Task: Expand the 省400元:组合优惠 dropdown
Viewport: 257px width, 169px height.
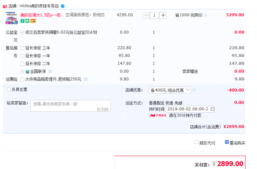Action: coord(170,90)
